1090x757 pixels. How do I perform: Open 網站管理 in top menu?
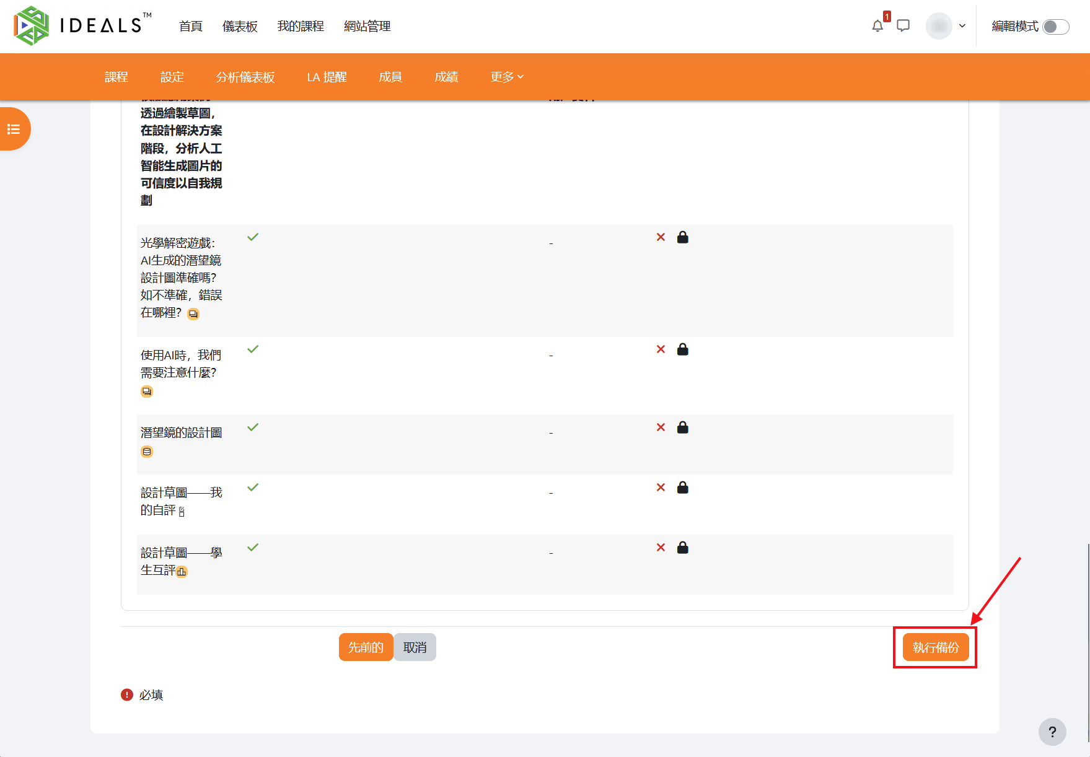click(x=367, y=26)
